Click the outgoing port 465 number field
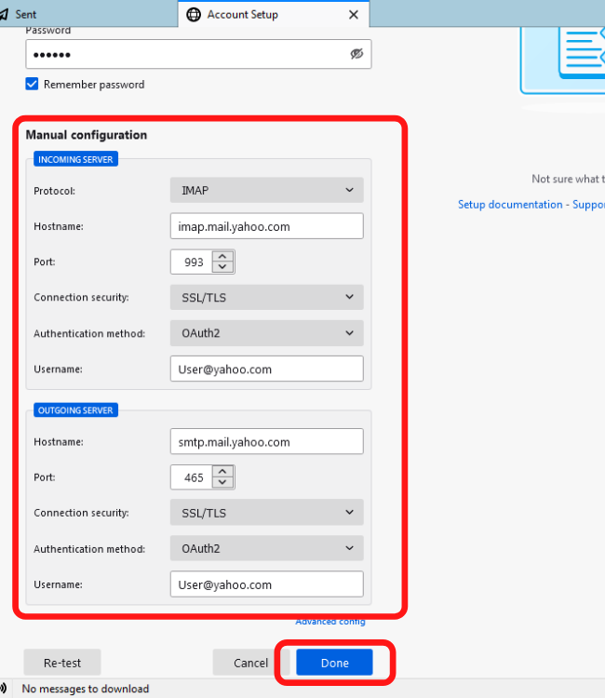This screenshot has height=698, width=605. 192,477
